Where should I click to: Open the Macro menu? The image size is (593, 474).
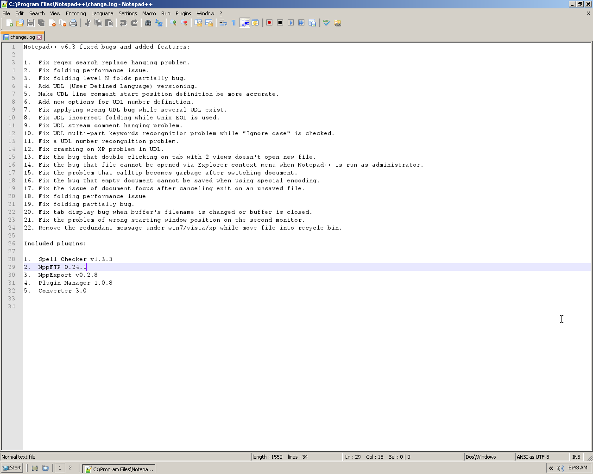click(149, 13)
